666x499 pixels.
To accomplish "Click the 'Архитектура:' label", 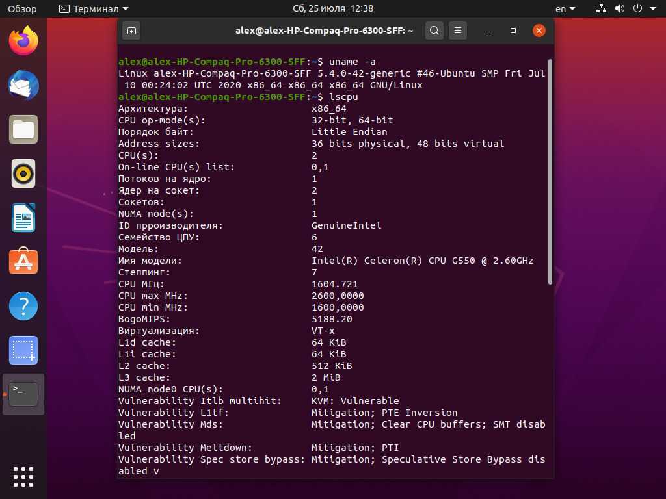I will [x=153, y=109].
